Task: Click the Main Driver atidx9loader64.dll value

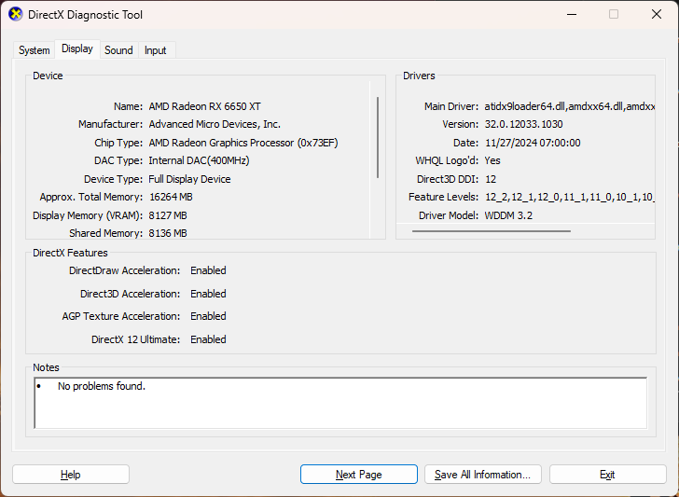Action: tap(570, 106)
